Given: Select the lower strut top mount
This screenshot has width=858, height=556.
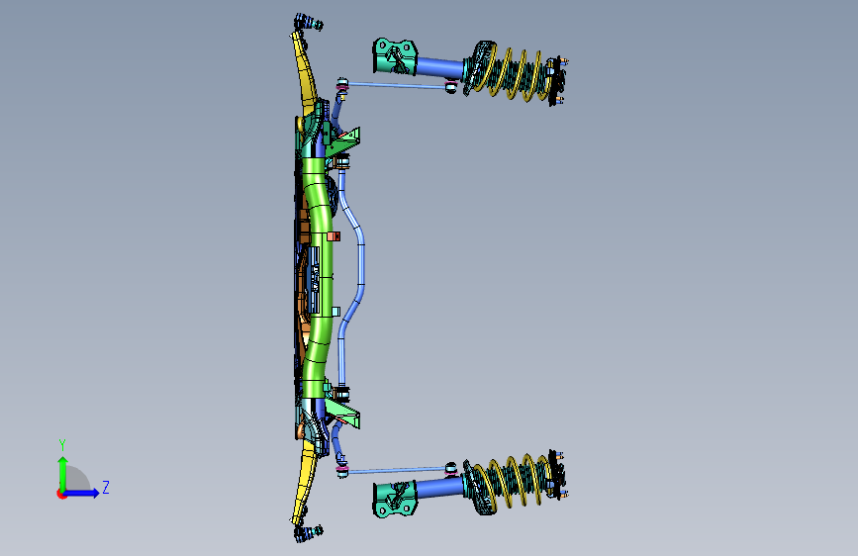Looking at the screenshot, I should (x=557, y=474).
